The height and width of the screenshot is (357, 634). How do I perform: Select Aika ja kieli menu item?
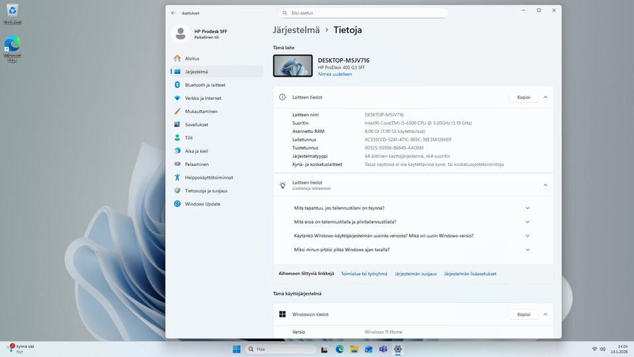point(196,151)
